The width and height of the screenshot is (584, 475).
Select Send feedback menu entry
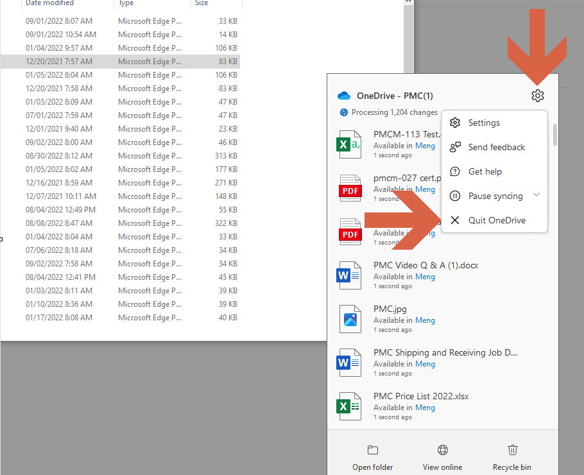pos(494,147)
